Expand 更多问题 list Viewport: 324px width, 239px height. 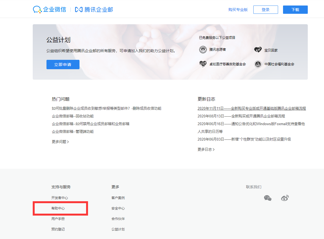coord(60,142)
